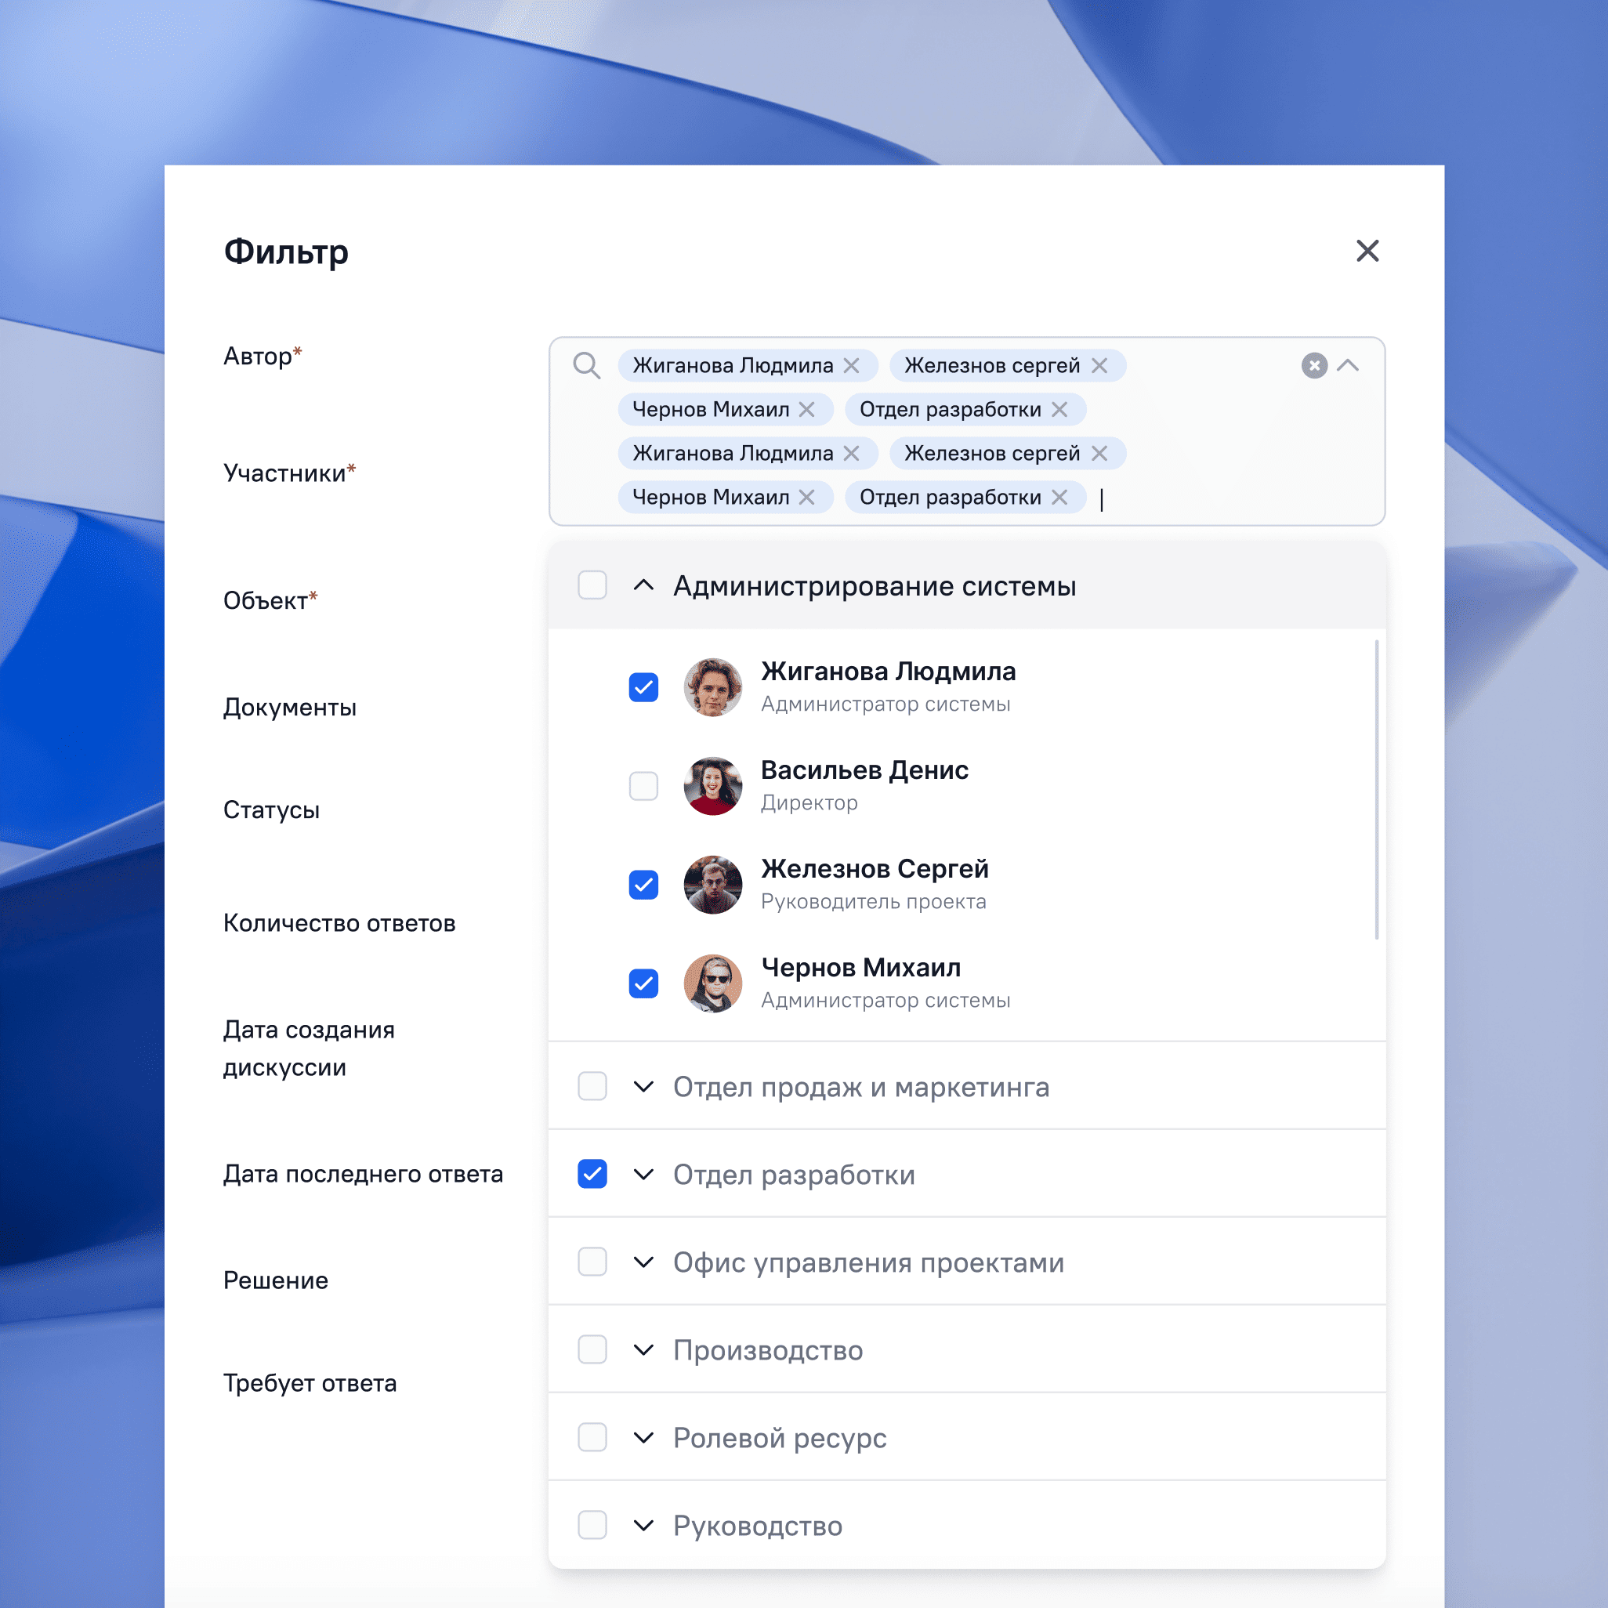This screenshot has height=1608, width=1608.
Task: Click the Ролевой ресурс group title
Action: 780,1438
